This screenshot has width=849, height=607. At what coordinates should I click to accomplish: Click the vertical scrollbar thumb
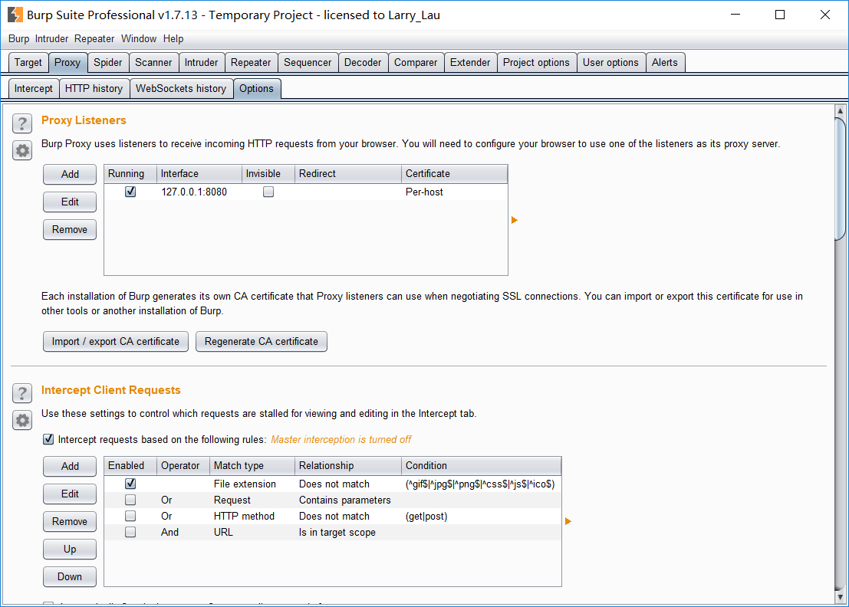pyautogui.click(x=841, y=179)
